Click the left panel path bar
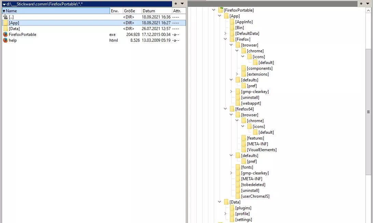Image resolution: width=373 pixels, height=223 pixels. point(87,4)
